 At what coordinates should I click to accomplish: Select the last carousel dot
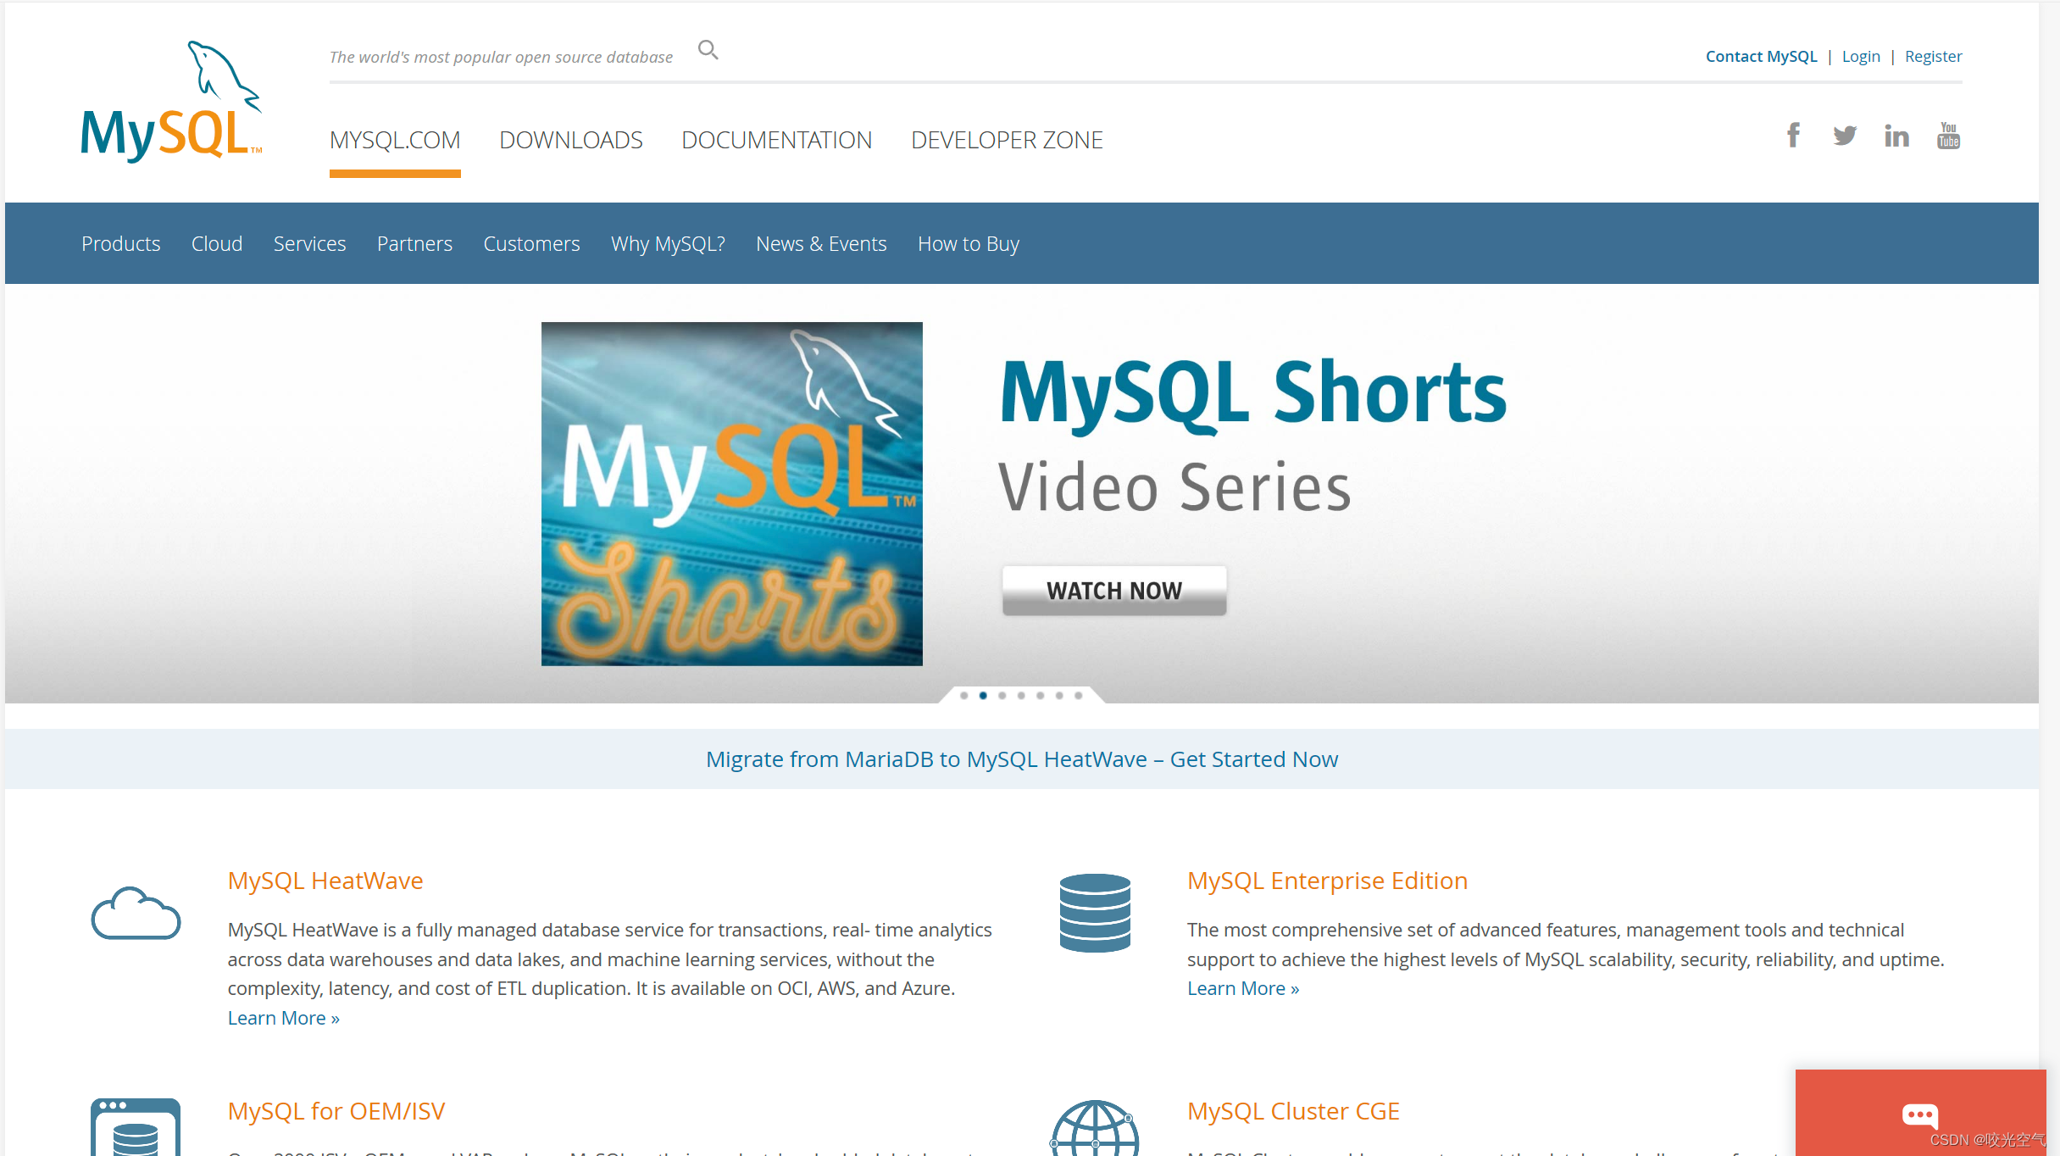click(1078, 695)
